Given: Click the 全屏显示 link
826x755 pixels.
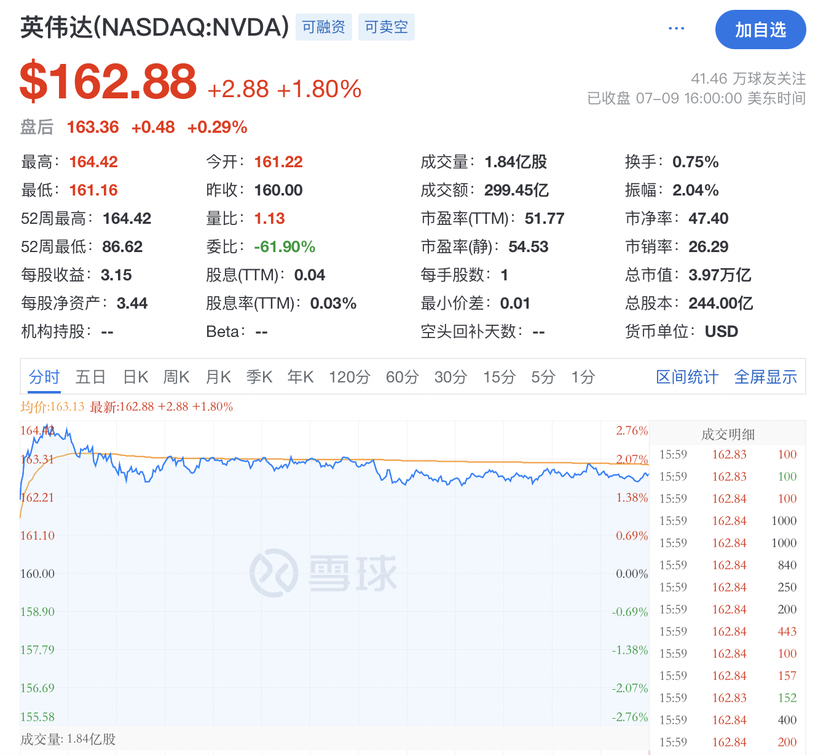Looking at the screenshot, I should (x=766, y=377).
